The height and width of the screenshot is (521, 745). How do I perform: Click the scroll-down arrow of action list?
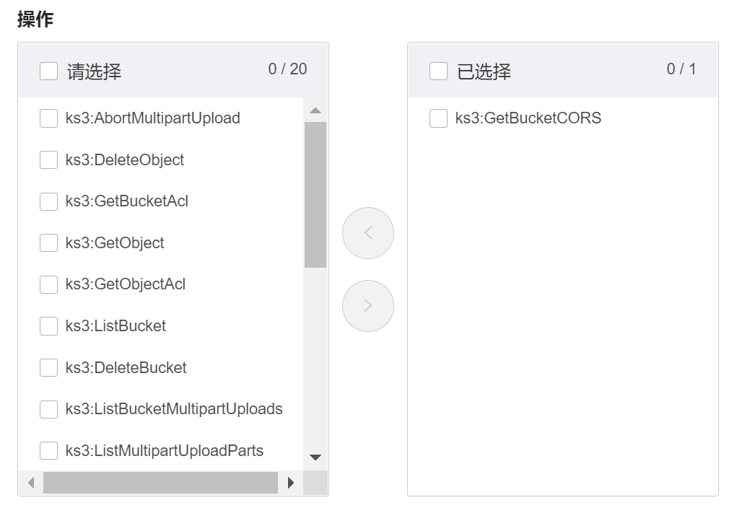pos(315,457)
